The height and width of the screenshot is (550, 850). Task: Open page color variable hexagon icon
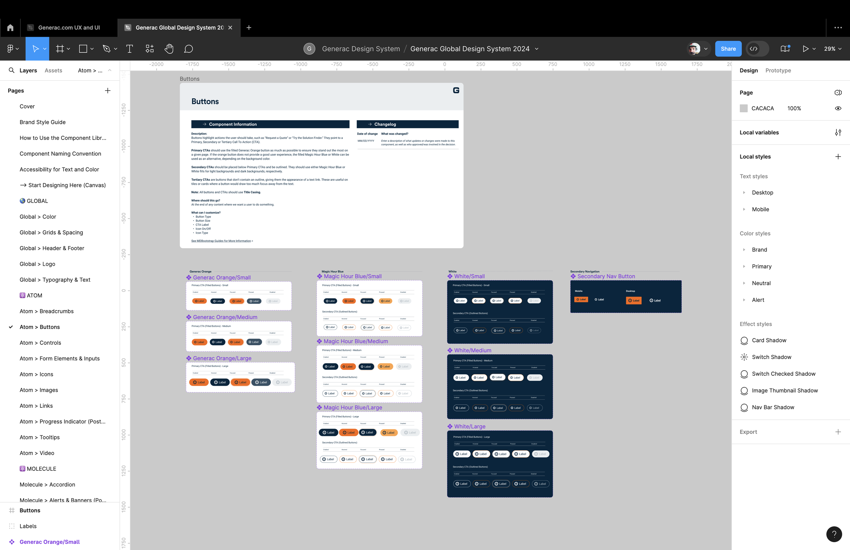pyautogui.click(x=838, y=93)
